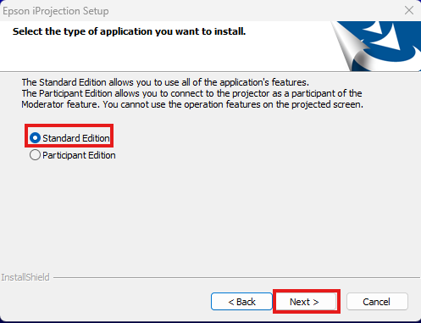Click the Participant Edition description sentence

pyautogui.click(x=191, y=93)
